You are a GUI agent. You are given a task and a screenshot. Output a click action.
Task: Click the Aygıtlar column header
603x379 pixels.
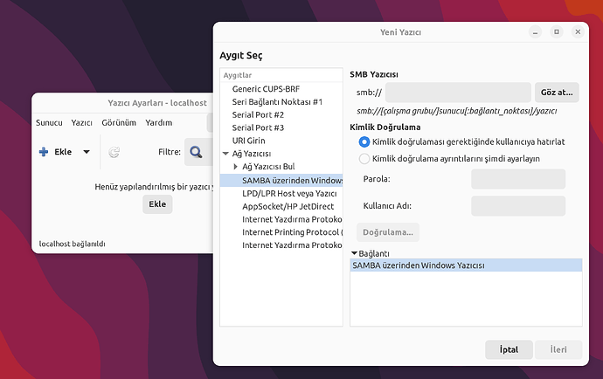click(281, 75)
